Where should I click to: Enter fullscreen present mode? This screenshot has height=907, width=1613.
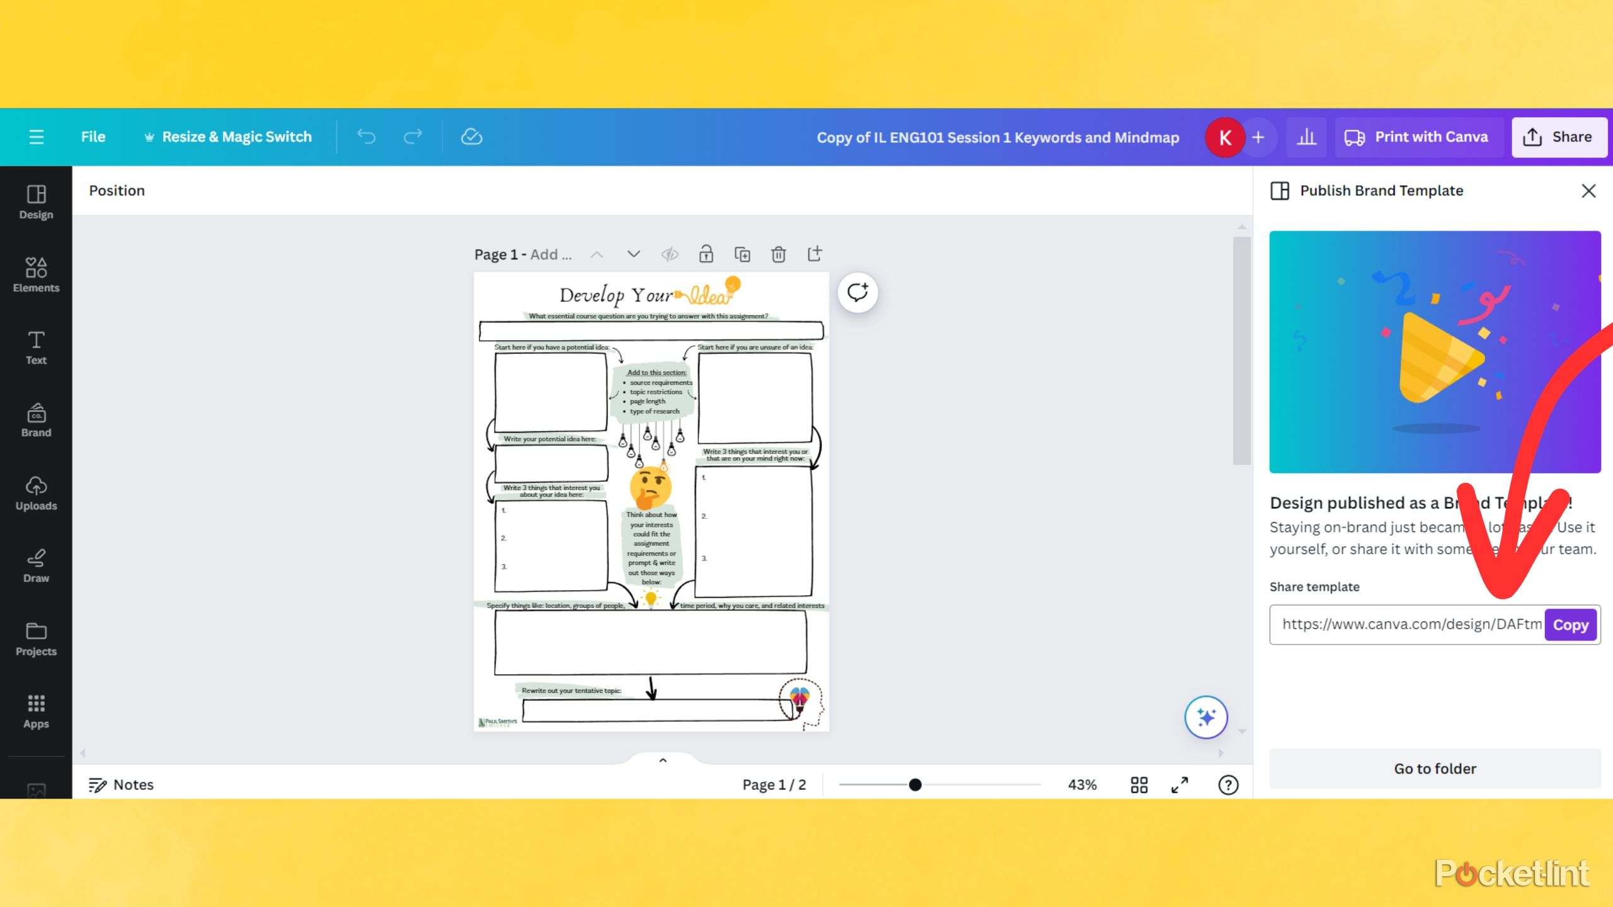coord(1180,785)
